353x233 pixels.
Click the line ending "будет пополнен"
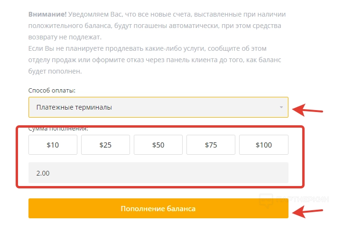(56, 71)
